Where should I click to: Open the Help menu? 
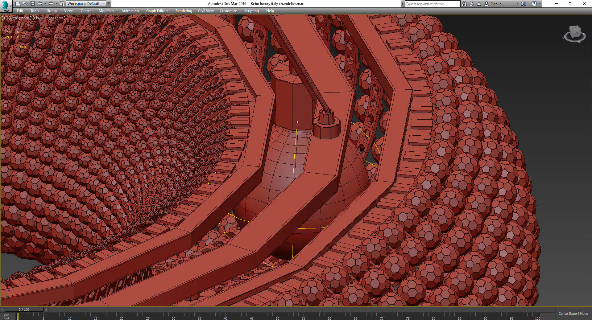pyautogui.click(x=270, y=11)
